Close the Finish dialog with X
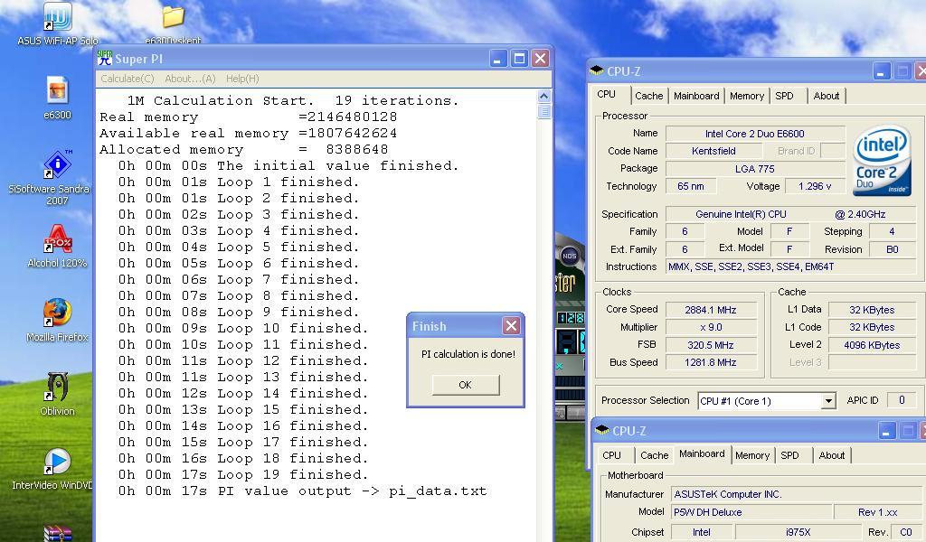The height and width of the screenshot is (542, 926). [512, 325]
